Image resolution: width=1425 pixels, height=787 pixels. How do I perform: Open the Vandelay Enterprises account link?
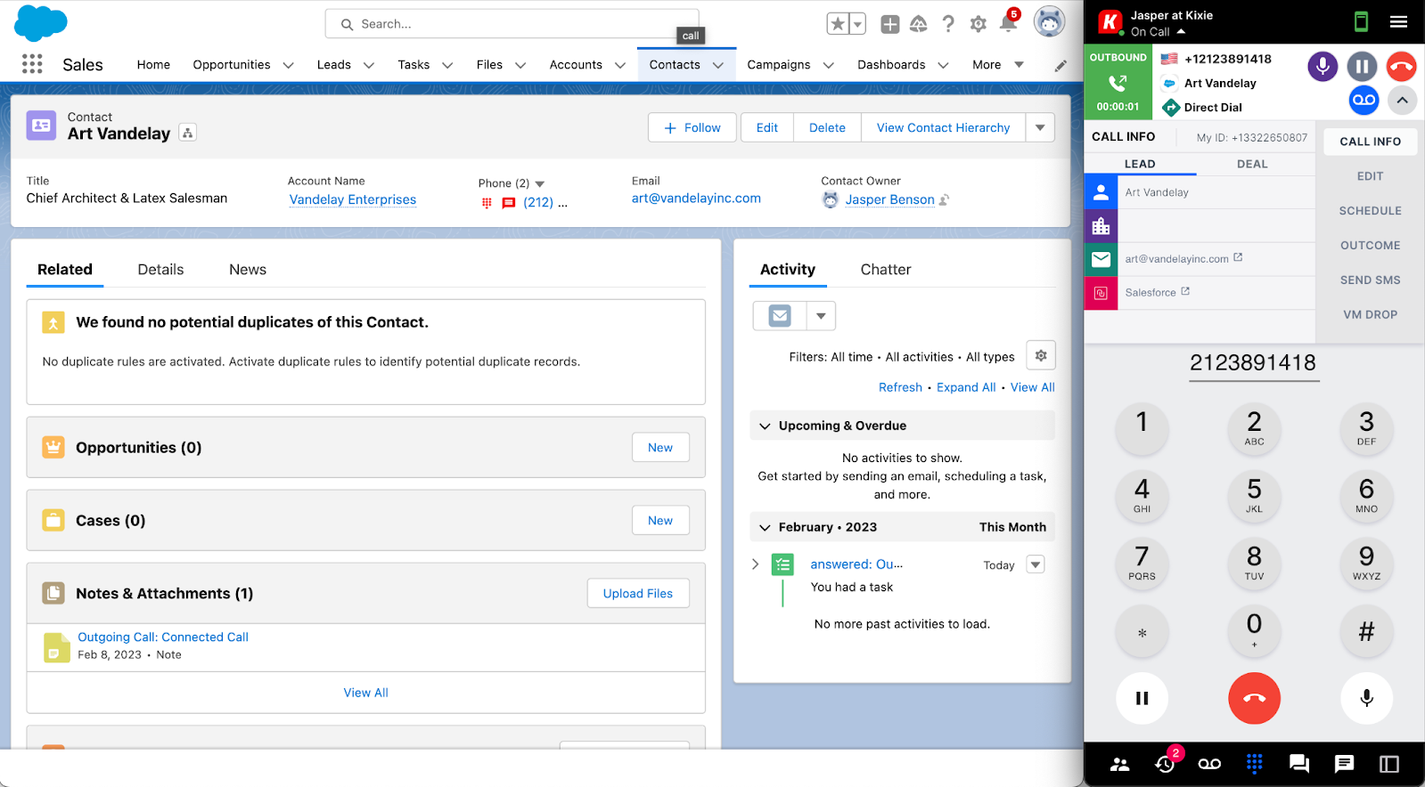pyautogui.click(x=353, y=199)
